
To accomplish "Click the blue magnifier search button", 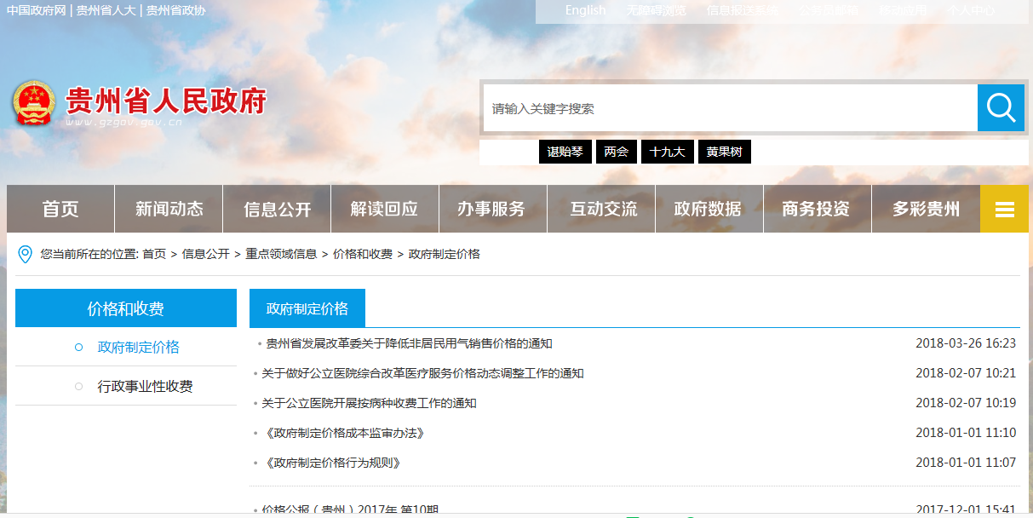I will pyautogui.click(x=1001, y=108).
